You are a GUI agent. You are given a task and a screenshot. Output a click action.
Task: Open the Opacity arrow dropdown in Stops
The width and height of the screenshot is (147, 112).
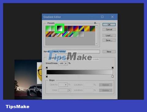click(x=66, y=85)
